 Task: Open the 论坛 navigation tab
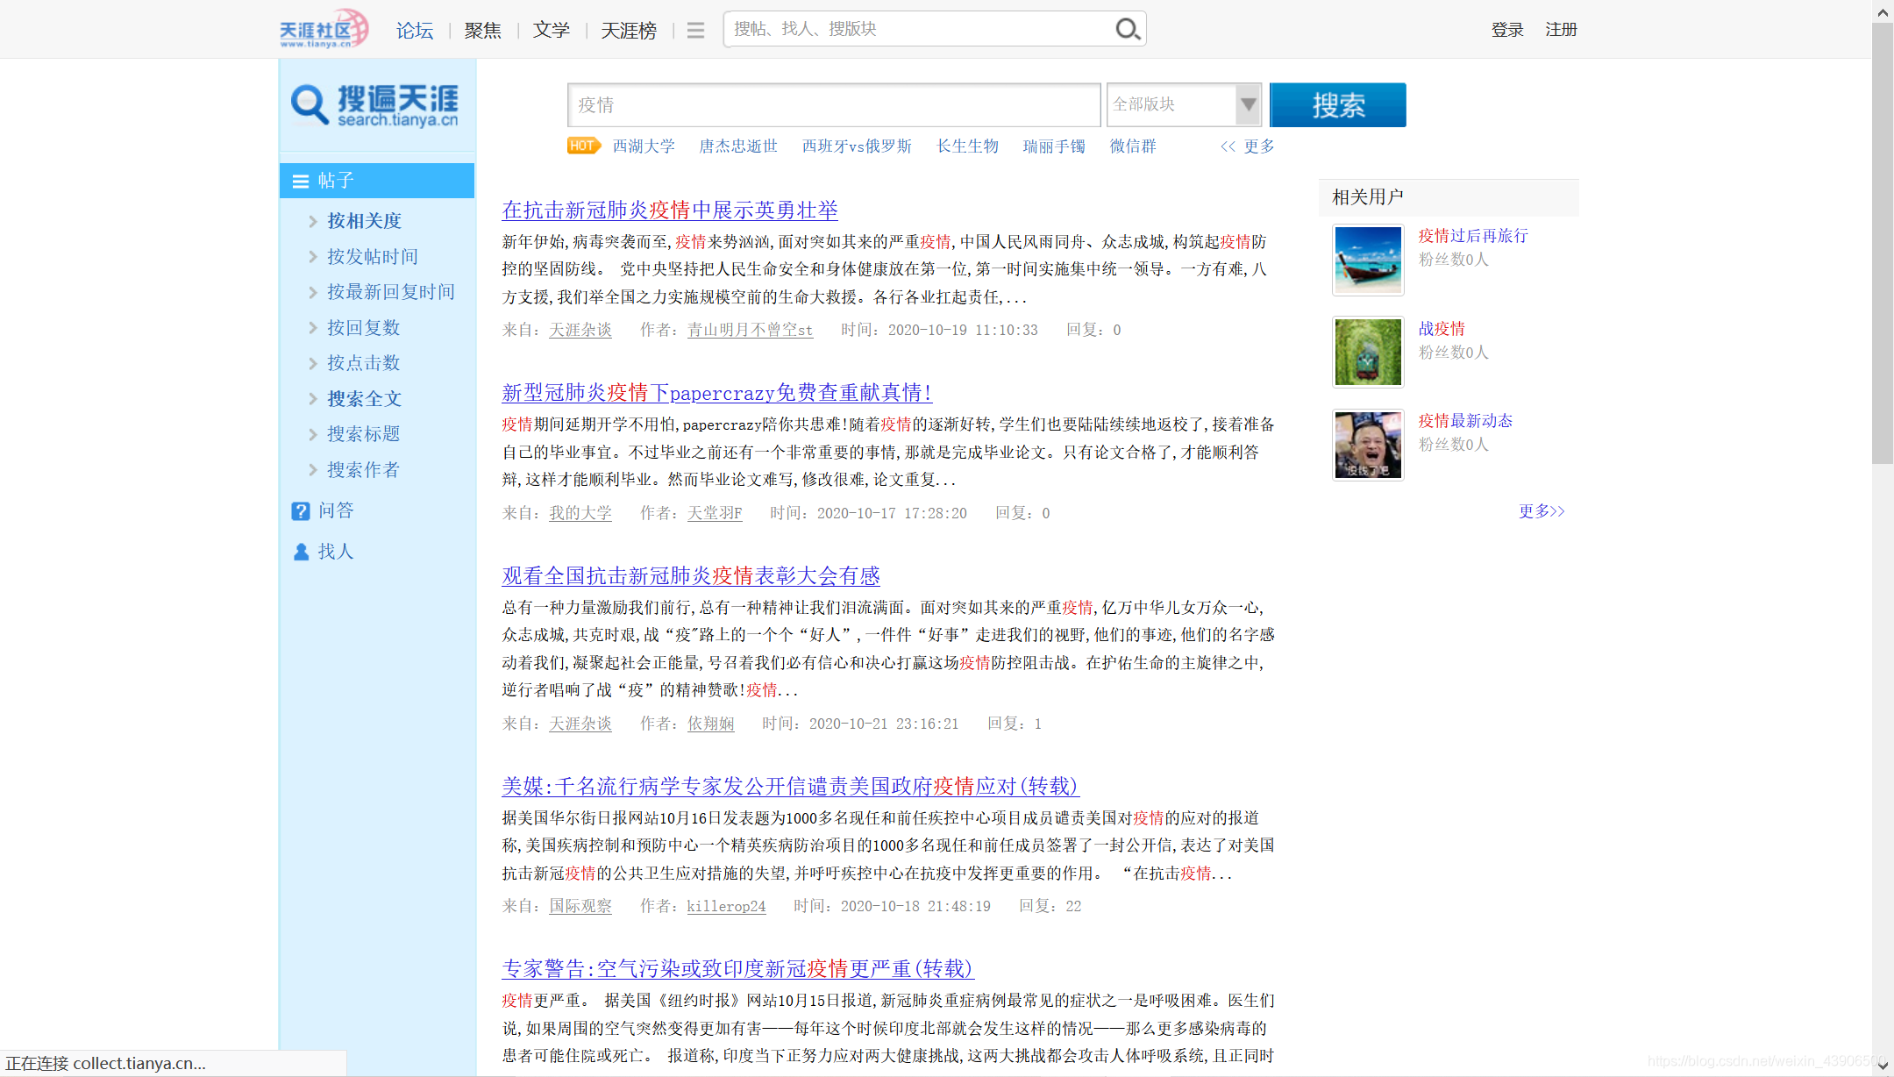414,31
